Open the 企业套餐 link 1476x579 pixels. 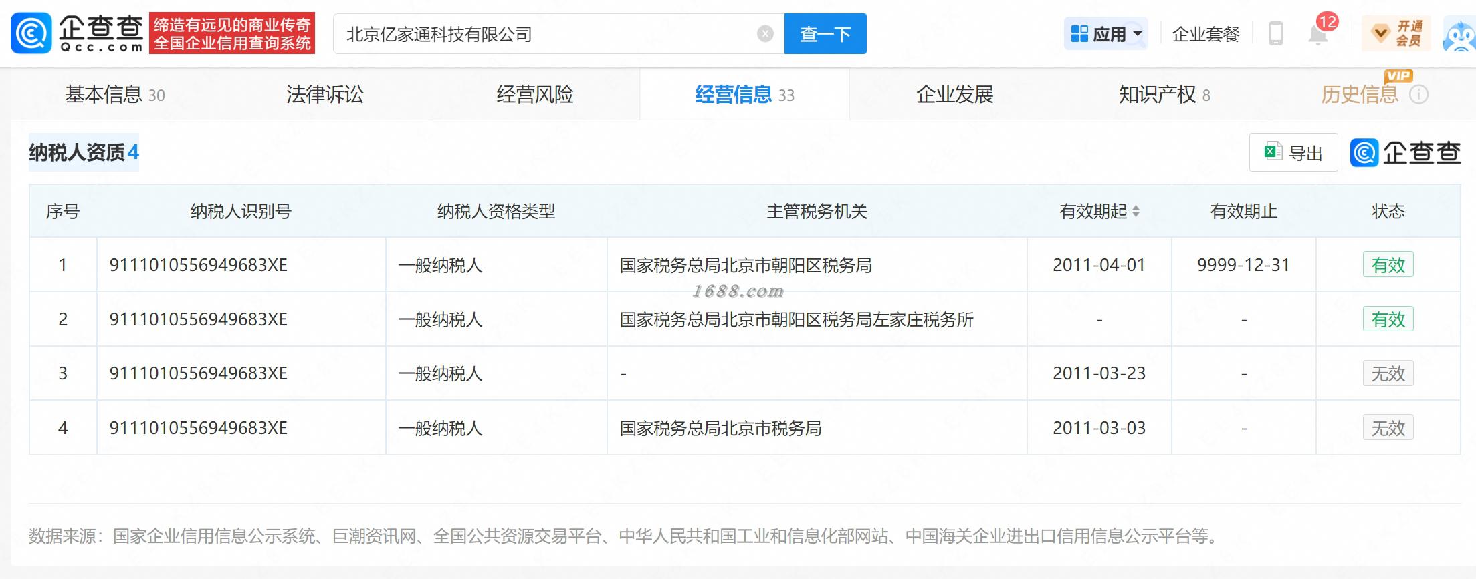click(1206, 34)
